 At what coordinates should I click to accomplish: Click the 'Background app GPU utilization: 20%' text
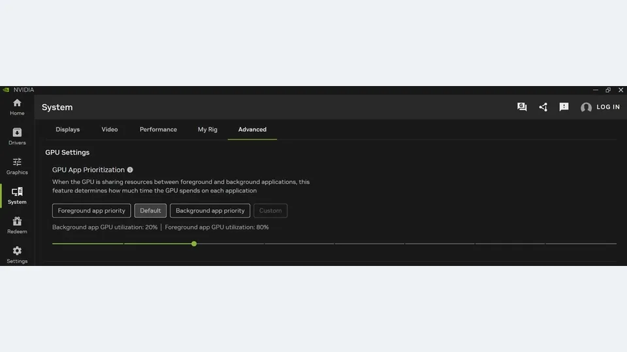[x=104, y=227]
